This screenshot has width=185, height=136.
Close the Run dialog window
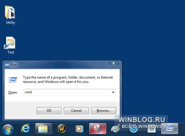point(113,63)
